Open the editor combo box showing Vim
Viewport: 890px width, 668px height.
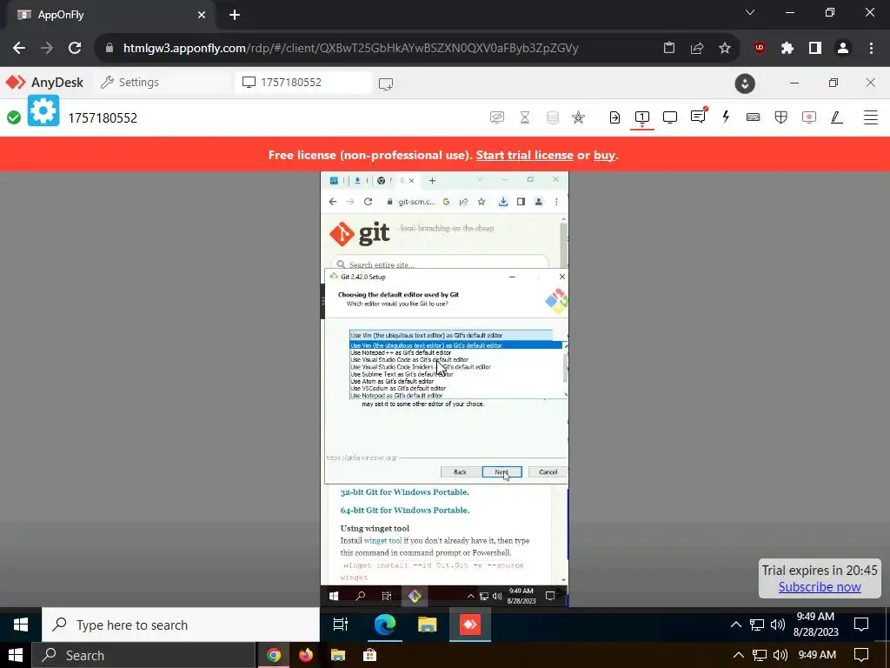[451, 335]
